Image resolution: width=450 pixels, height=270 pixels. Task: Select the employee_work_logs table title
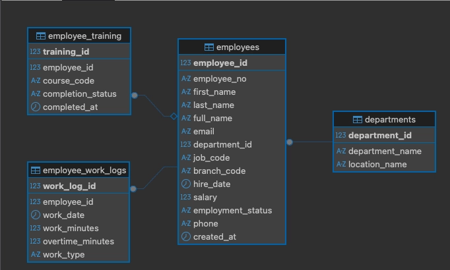pyautogui.click(x=84, y=171)
